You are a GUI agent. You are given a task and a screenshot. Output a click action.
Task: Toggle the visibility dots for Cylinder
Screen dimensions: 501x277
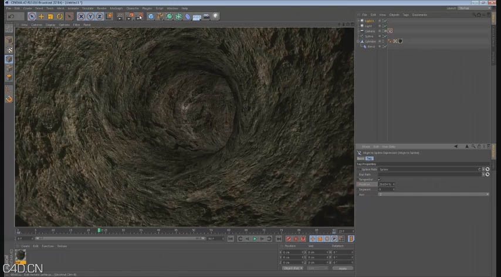tap(382, 41)
